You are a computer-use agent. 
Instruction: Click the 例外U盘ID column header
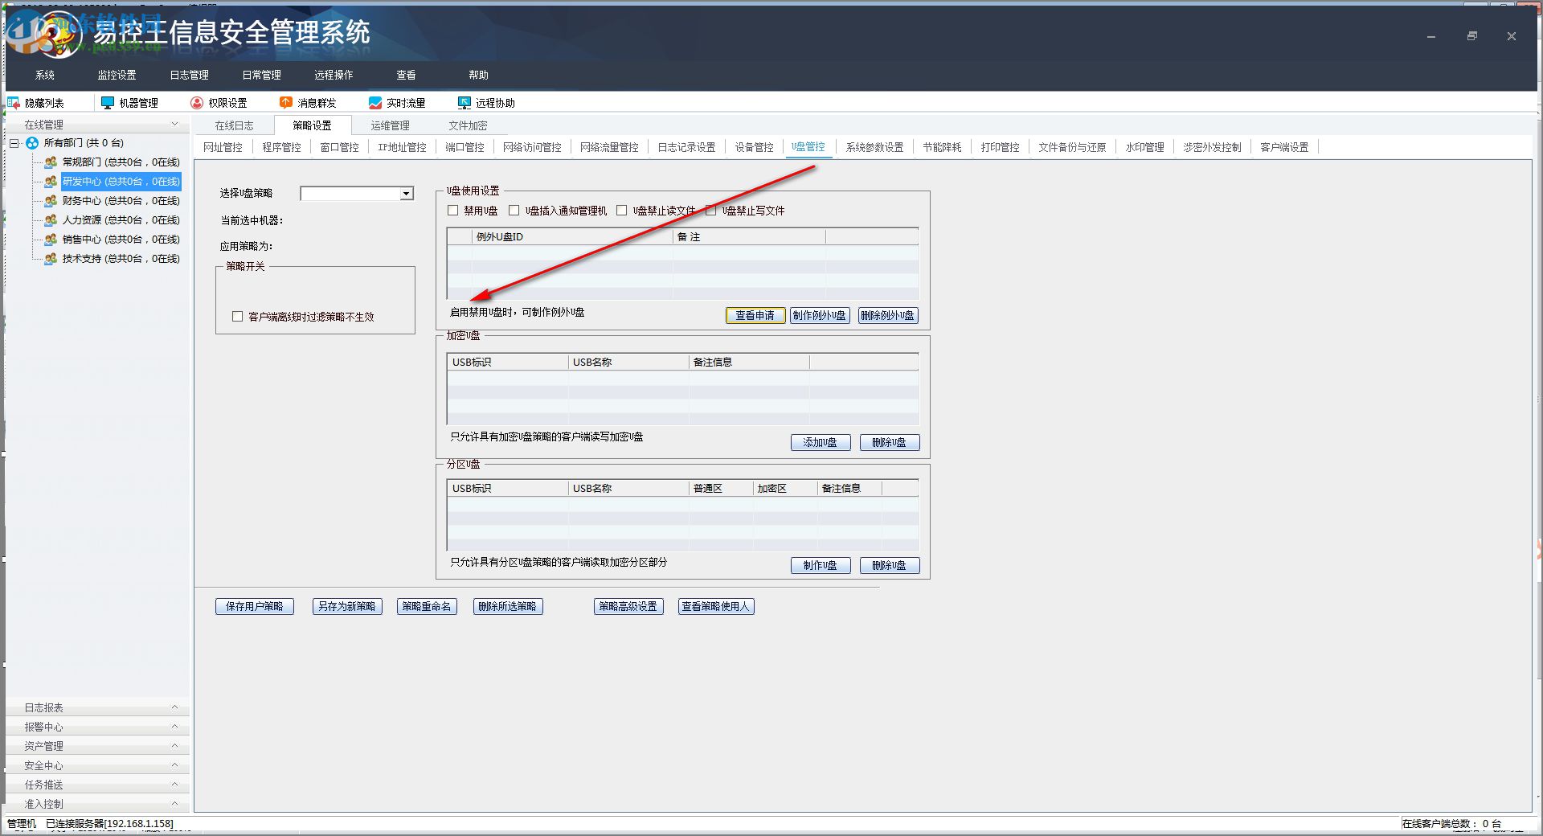tap(572, 237)
